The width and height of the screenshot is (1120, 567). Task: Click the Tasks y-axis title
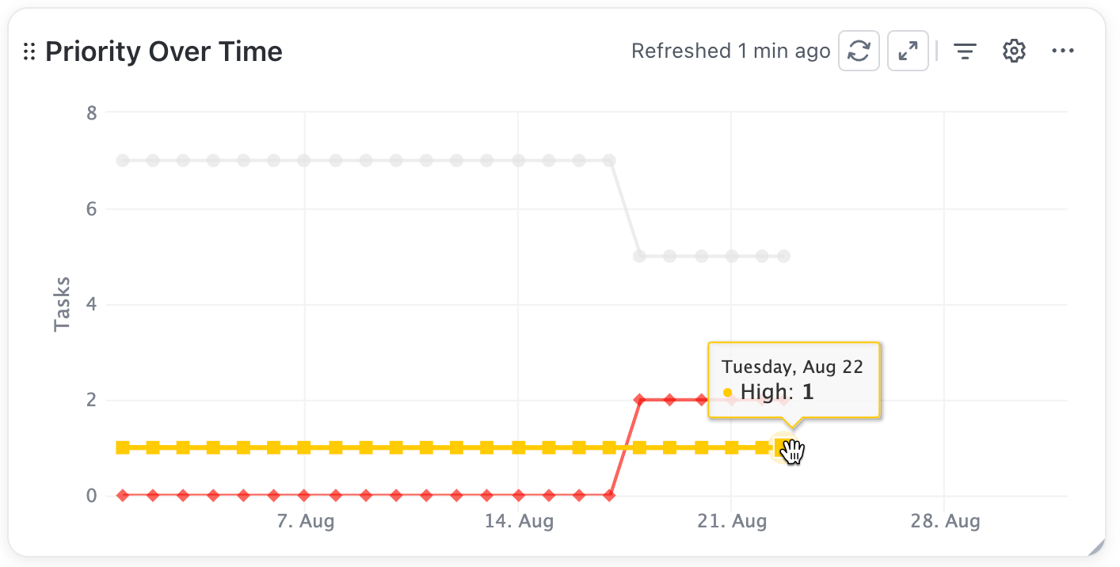click(x=62, y=304)
